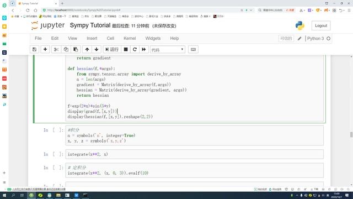The height and width of the screenshot is (199, 353).
Task: Open the File menu
Action: coord(38,38)
